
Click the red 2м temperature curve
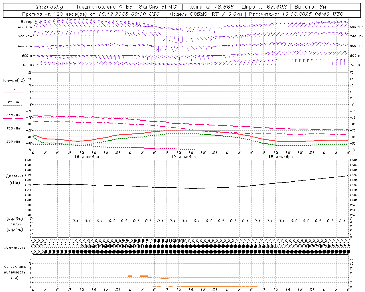click(191, 131)
